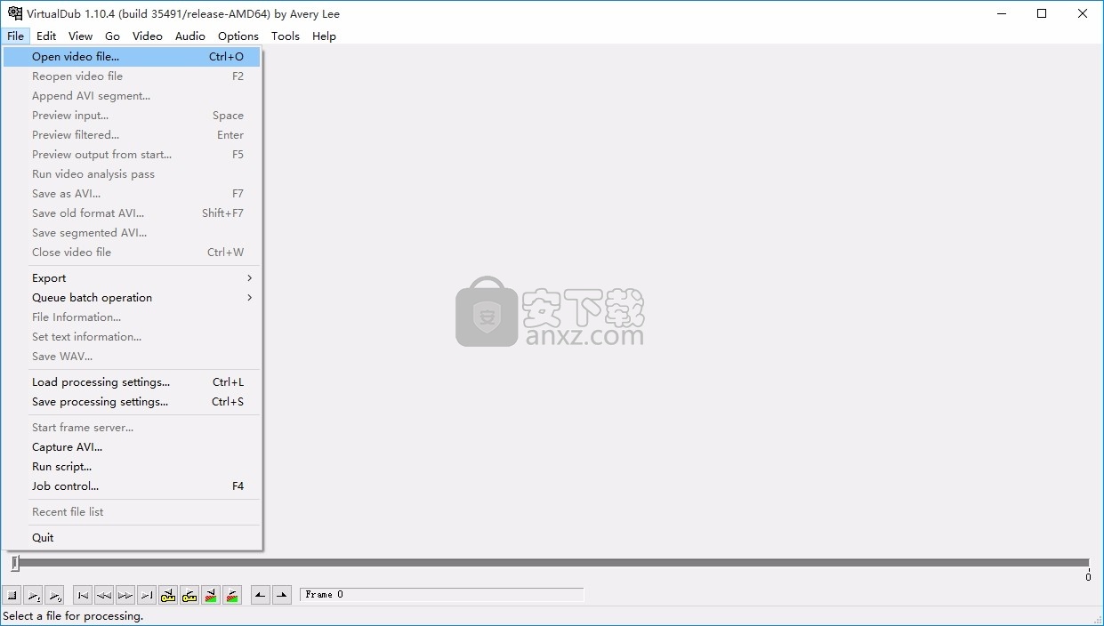This screenshot has height=626, width=1104.
Task: Click the Stop playback button
Action: pos(12,595)
